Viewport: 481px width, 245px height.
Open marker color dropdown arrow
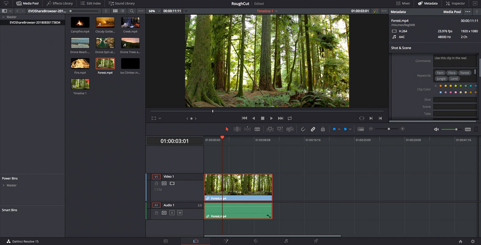350,129
